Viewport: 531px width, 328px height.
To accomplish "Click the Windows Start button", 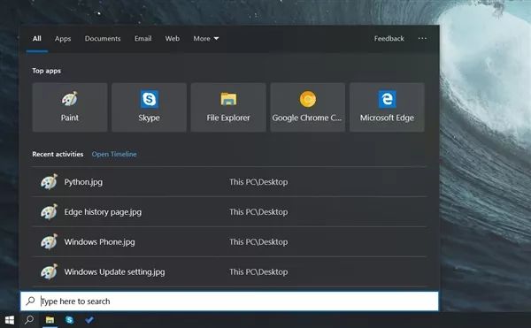I will pos(10,320).
